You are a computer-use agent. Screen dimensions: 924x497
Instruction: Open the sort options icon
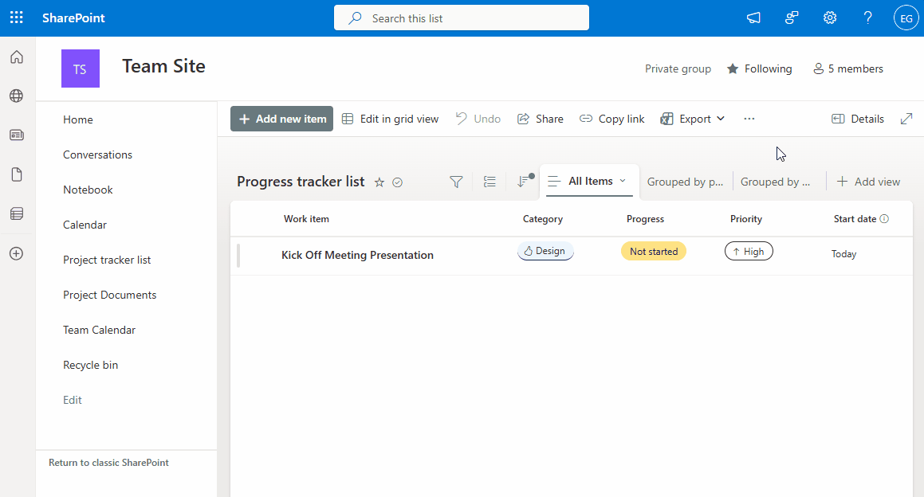pyautogui.click(x=523, y=182)
